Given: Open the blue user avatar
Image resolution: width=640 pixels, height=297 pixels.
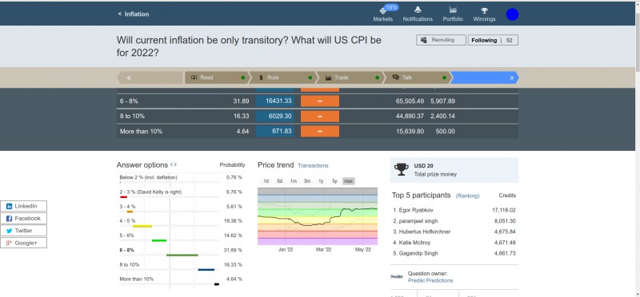Looking at the screenshot, I should coord(512,14).
